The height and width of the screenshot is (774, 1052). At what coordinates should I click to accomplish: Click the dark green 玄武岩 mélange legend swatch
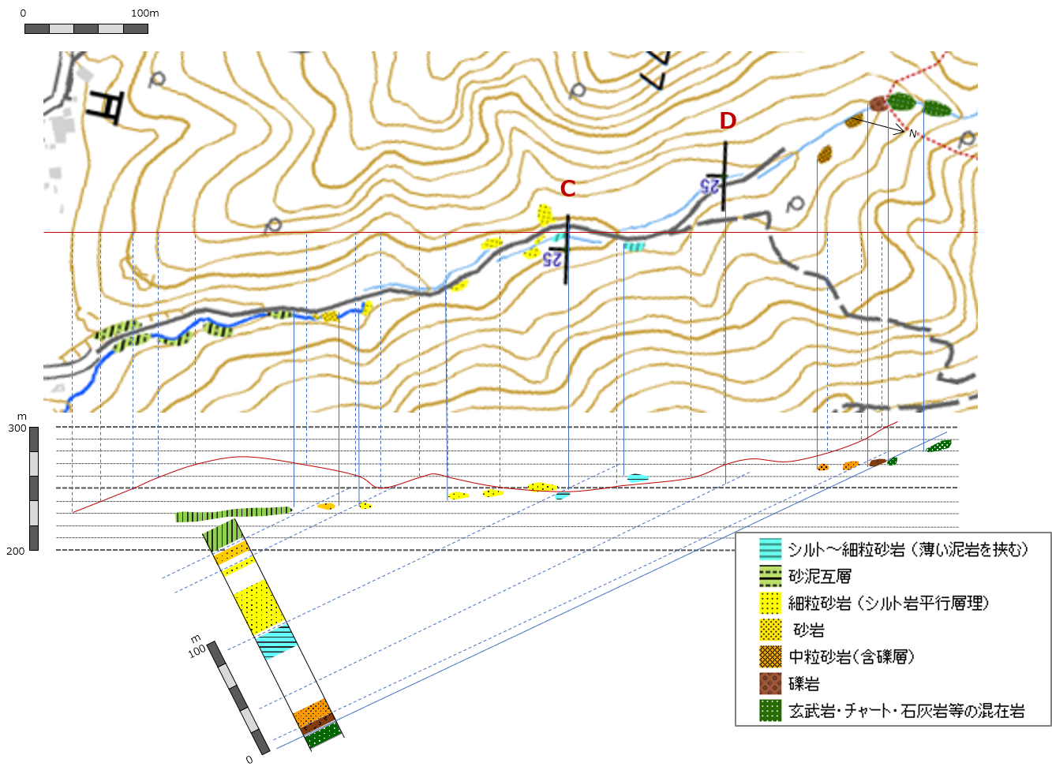pos(770,710)
